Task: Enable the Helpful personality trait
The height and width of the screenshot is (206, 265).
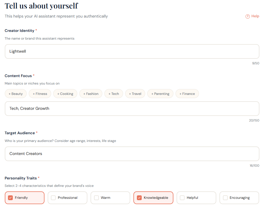Action: 196,197
